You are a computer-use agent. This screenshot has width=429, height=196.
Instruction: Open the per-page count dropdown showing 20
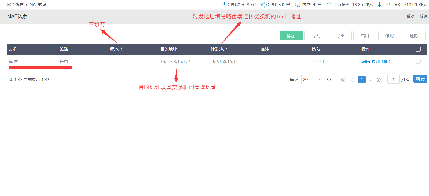click(312, 80)
